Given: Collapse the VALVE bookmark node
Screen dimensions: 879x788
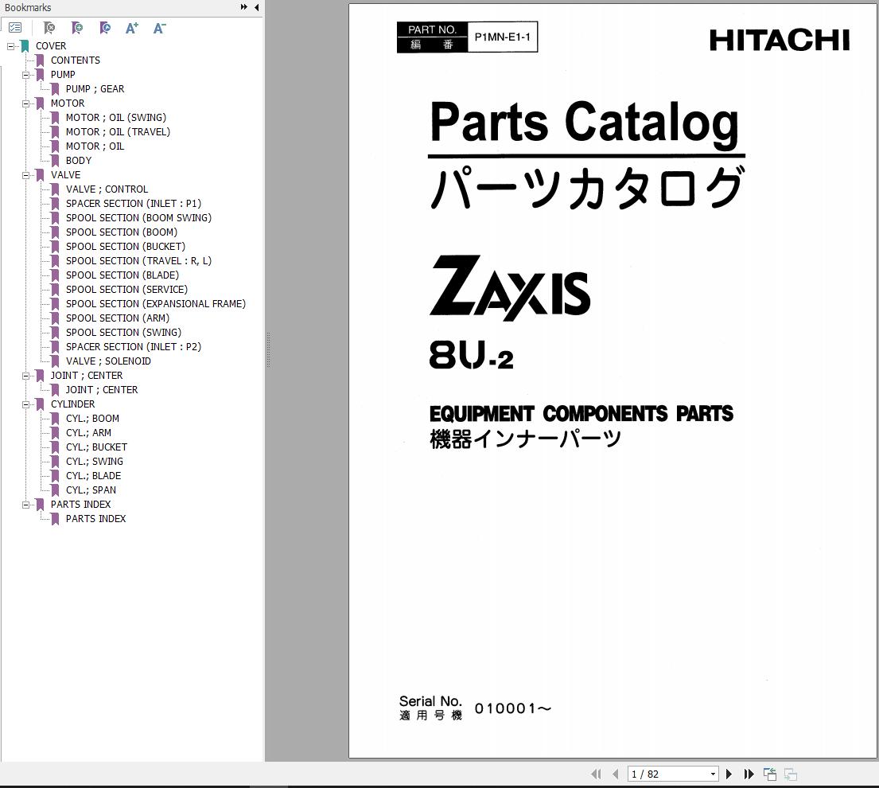Looking at the screenshot, I should pyautogui.click(x=25, y=175).
